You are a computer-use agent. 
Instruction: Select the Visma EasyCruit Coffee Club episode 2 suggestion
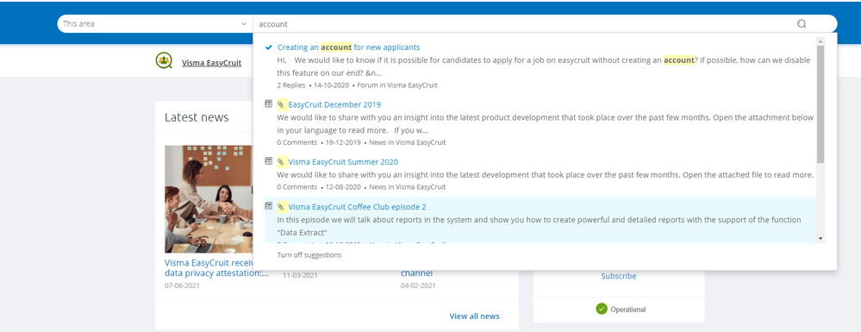coord(540,220)
